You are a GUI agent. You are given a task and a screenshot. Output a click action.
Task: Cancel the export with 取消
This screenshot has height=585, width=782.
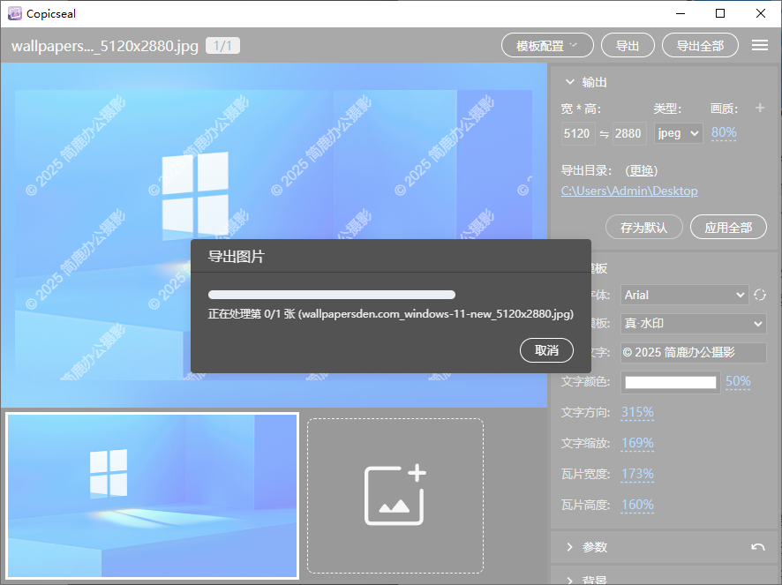546,350
